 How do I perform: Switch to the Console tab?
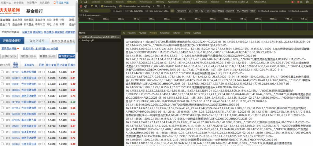[108, 2]
